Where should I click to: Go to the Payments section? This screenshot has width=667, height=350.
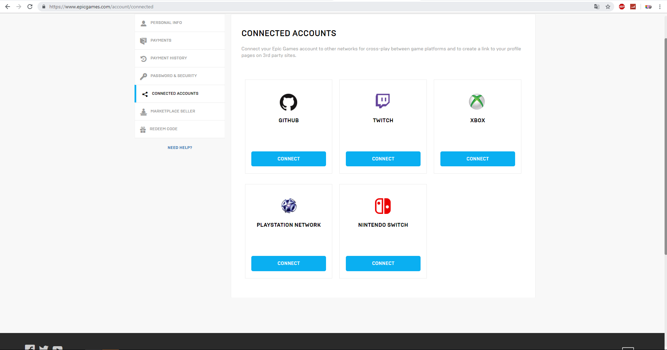click(x=180, y=41)
